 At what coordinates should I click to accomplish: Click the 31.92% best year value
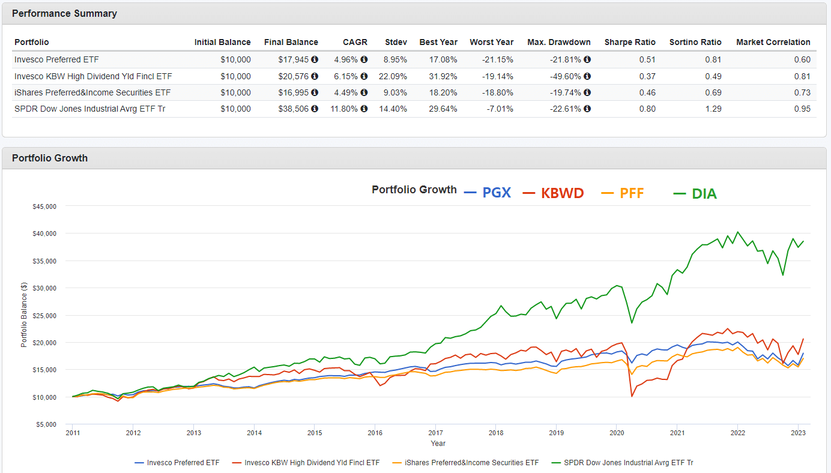(x=444, y=76)
